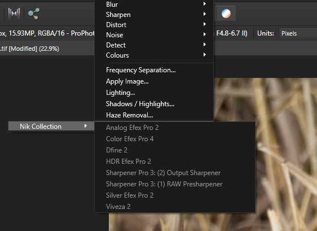Expand the Blur filter submenu
317x231 pixels.
[154, 5]
